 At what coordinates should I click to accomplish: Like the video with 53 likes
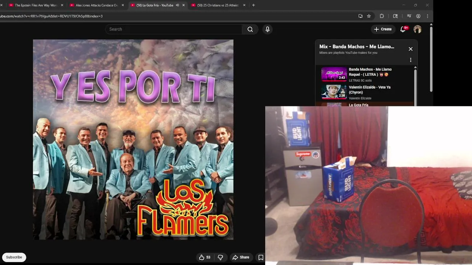tap(205, 257)
